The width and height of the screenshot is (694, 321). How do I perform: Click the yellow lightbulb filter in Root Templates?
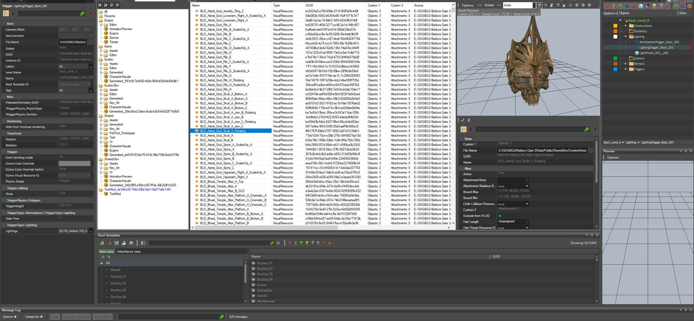click(307, 243)
